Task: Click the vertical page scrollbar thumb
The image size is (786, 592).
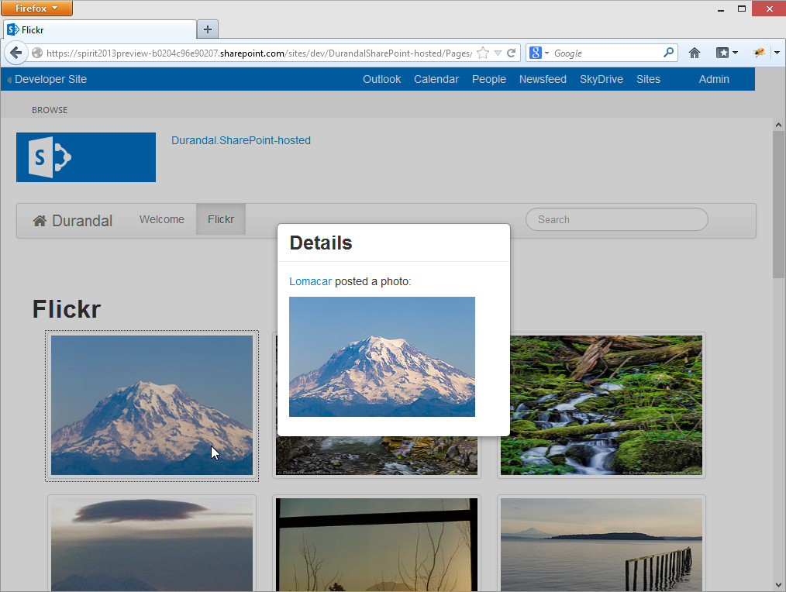Action: click(x=778, y=205)
